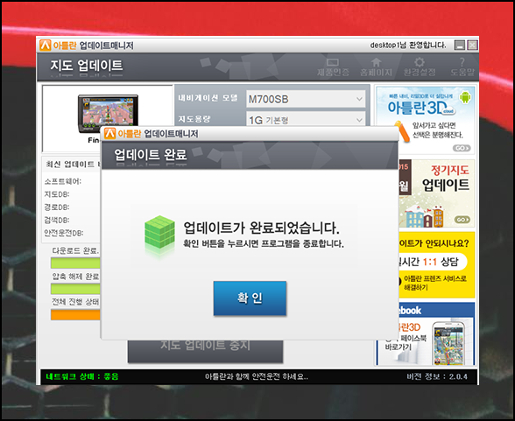Viewport: 515px width, 421px height.
Task: Click 아틀란 logo icon in dialog title
Action: click(x=109, y=134)
